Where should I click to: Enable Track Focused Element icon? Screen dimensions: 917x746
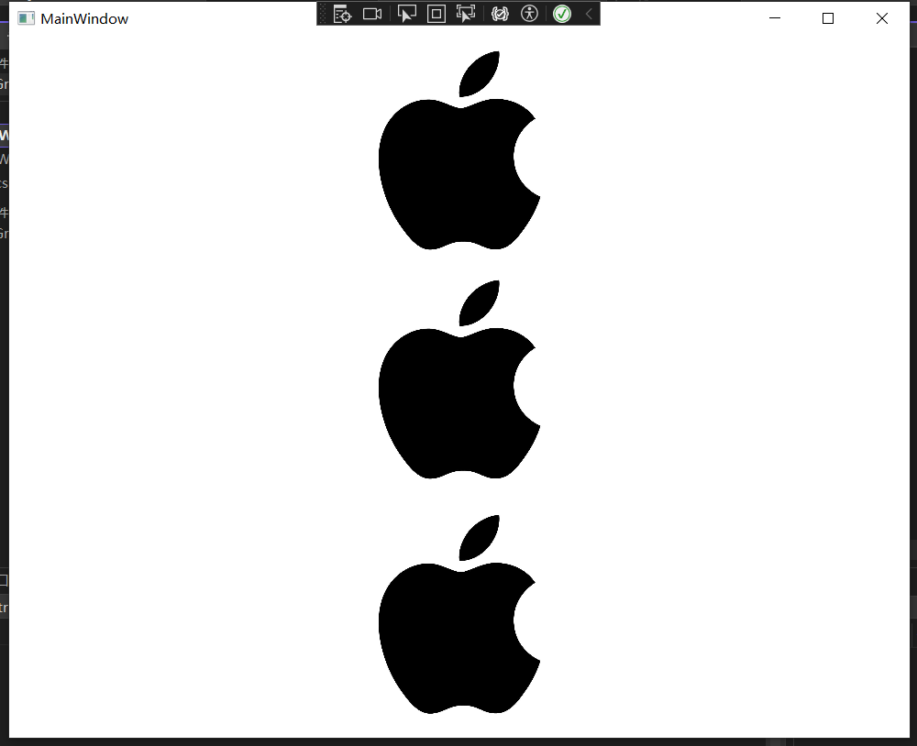(466, 14)
